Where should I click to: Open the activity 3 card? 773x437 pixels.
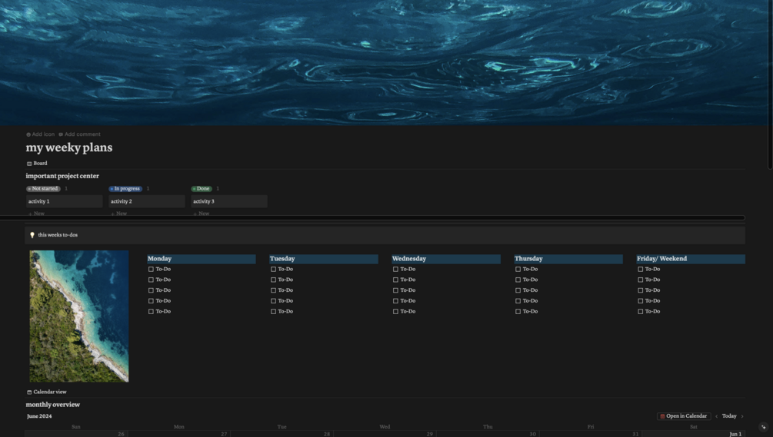pyautogui.click(x=229, y=201)
